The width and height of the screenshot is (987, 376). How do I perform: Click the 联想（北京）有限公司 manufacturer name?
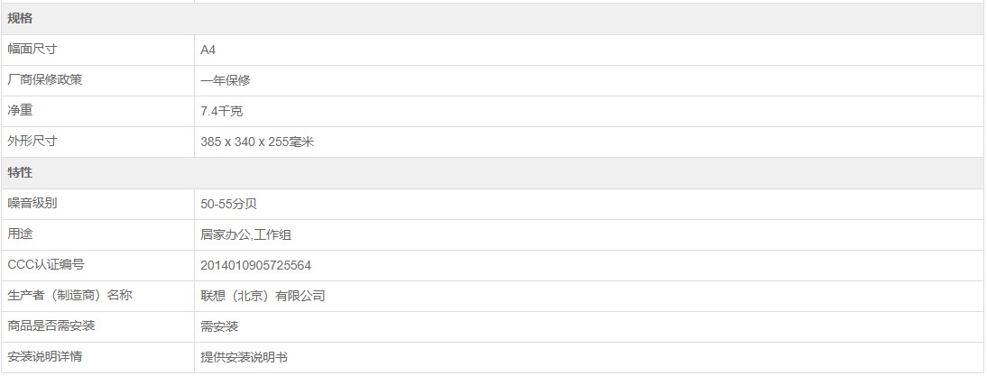pyautogui.click(x=263, y=296)
